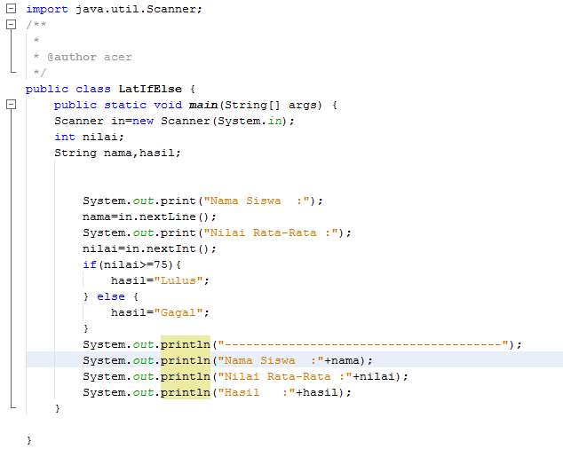Click the '} else {' line

[110, 296]
